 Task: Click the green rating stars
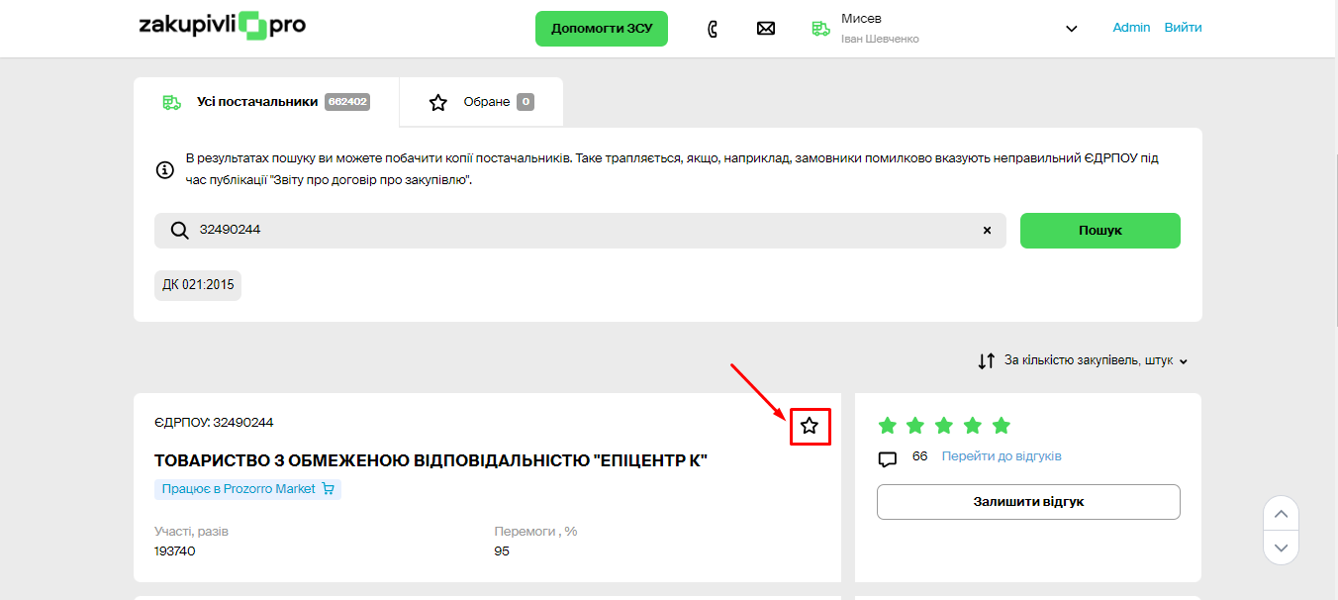click(x=944, y=426)
